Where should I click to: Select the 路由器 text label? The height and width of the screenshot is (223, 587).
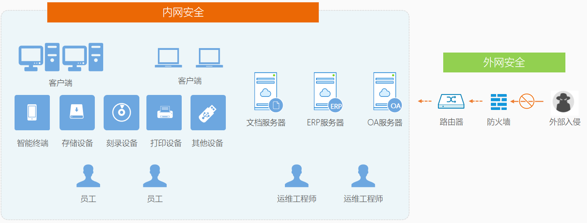(452, 122)
